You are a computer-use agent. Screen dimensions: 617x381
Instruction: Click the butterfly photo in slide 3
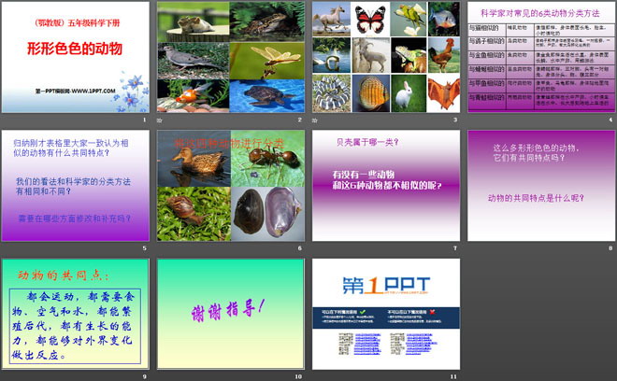tap(369, 18)
